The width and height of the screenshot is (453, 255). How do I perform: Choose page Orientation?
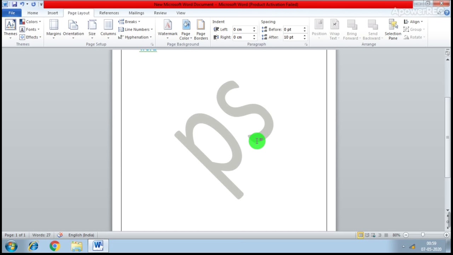pyautogui.click(x=73, y=29)
